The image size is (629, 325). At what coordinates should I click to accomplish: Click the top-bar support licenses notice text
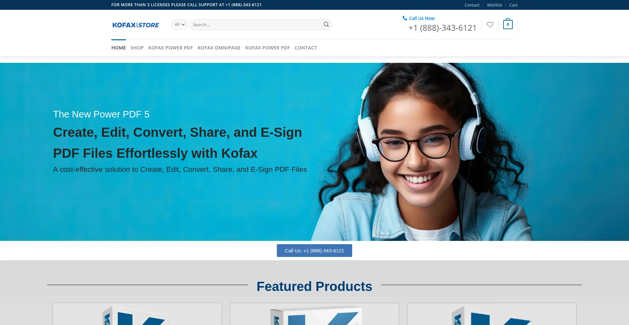coord(186,5)
